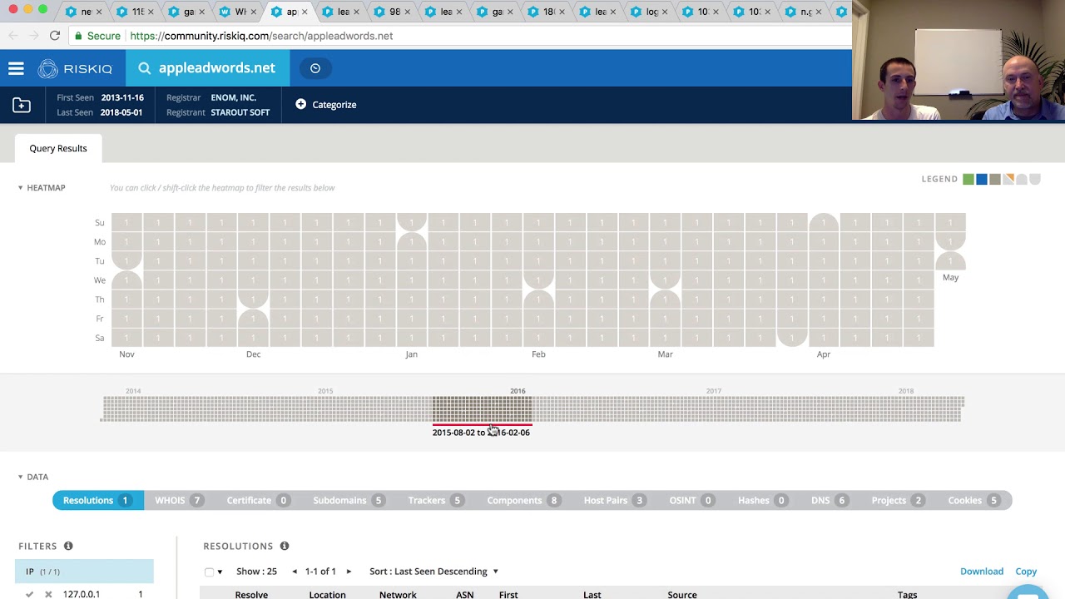Viewport: 1065px width, 599px height.
Task: Click the blue legend swatch
Action: tap(982, 179)
